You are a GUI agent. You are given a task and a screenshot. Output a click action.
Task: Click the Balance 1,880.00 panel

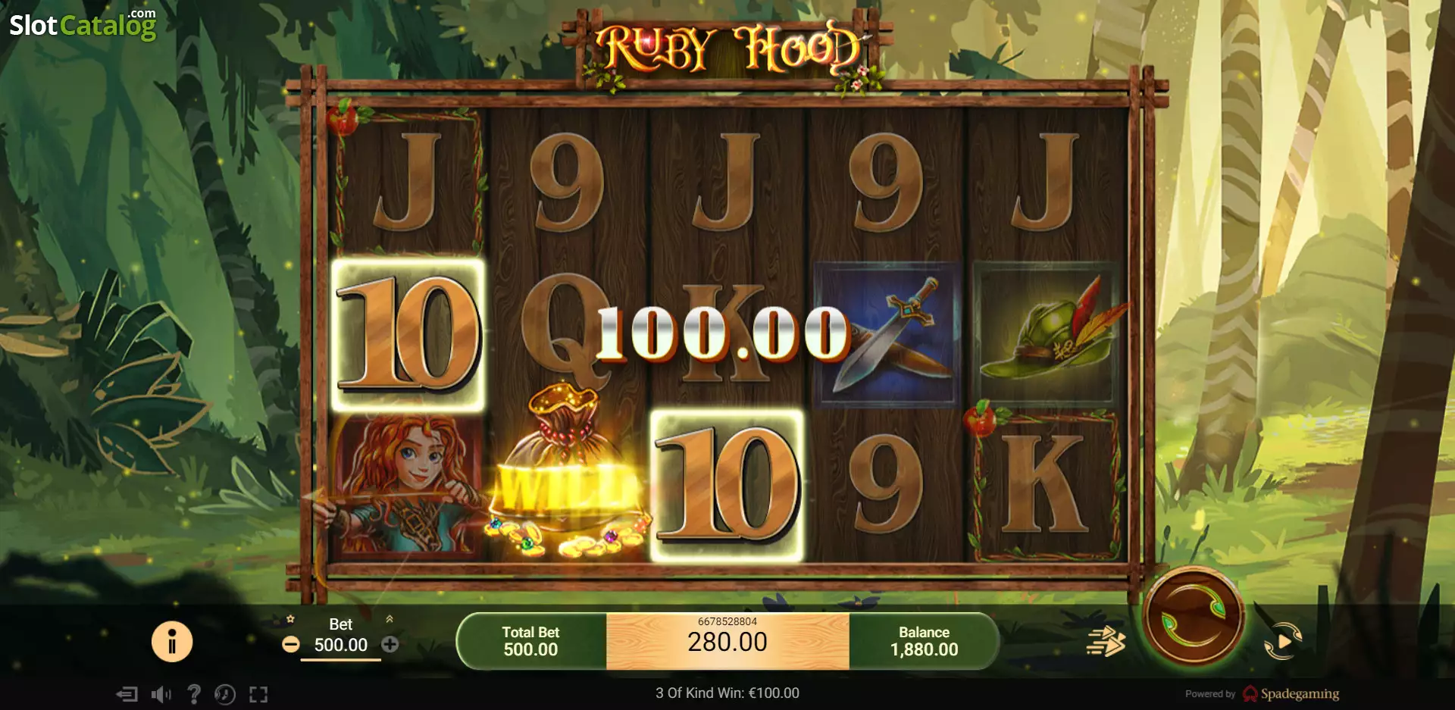pyautogui.click(x=924, y=641)
